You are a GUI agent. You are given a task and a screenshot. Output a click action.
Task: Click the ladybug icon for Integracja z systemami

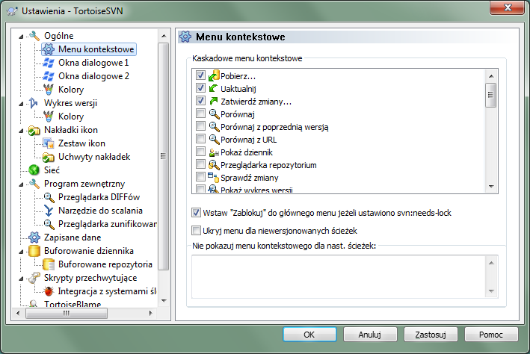[49, 291]
